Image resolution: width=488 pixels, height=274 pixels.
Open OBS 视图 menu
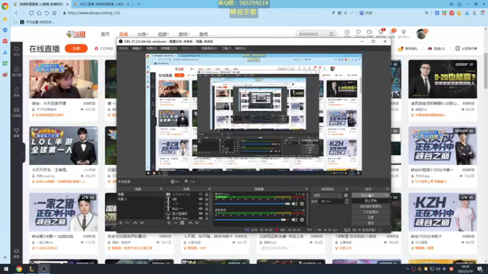click(x=151, y=49)
